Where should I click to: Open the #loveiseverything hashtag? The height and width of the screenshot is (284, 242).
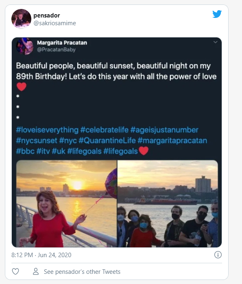click(x=47, y=130)
